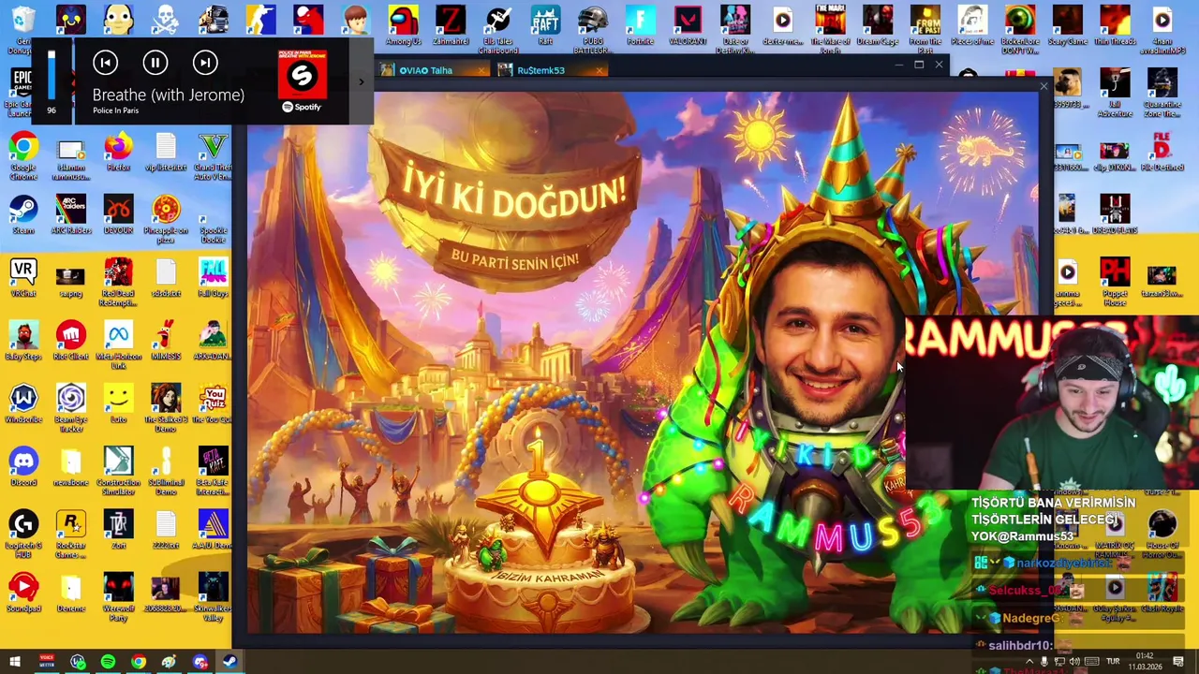
Task: Open PUBG BATTLEGROUNDS shortcut
Action: pos(593,28)
